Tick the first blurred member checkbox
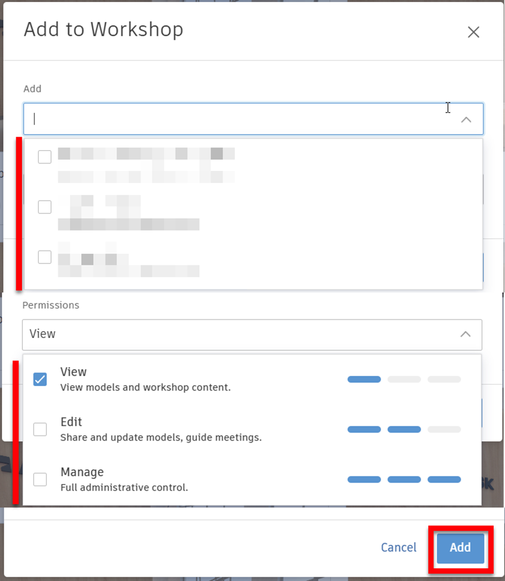 [45, 157]
